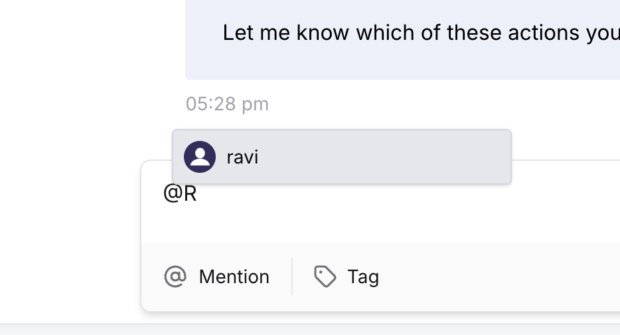Click the white person silhouette in ravi's avatar

click(x=200, y=158)
